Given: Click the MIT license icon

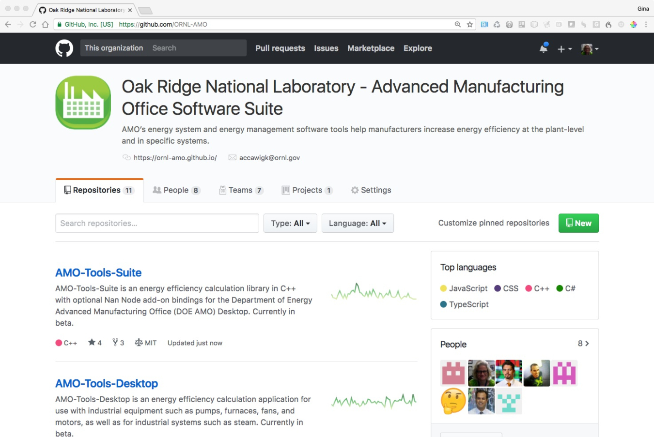Looking at the screenshot, I should click(x=139, y=343).
